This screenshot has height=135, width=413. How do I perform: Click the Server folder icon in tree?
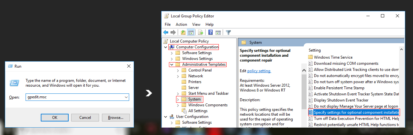pos(184,88)
